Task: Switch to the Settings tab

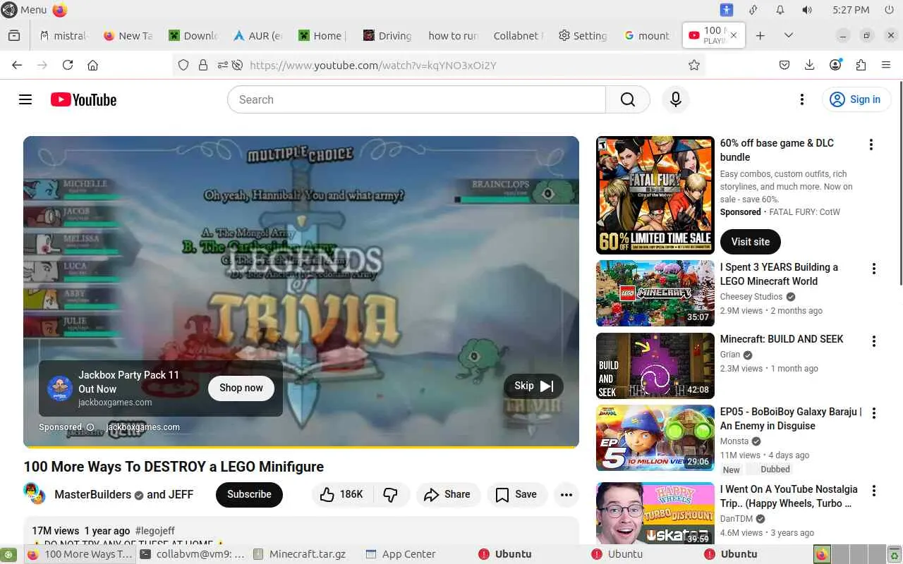Action: point(581,35)
